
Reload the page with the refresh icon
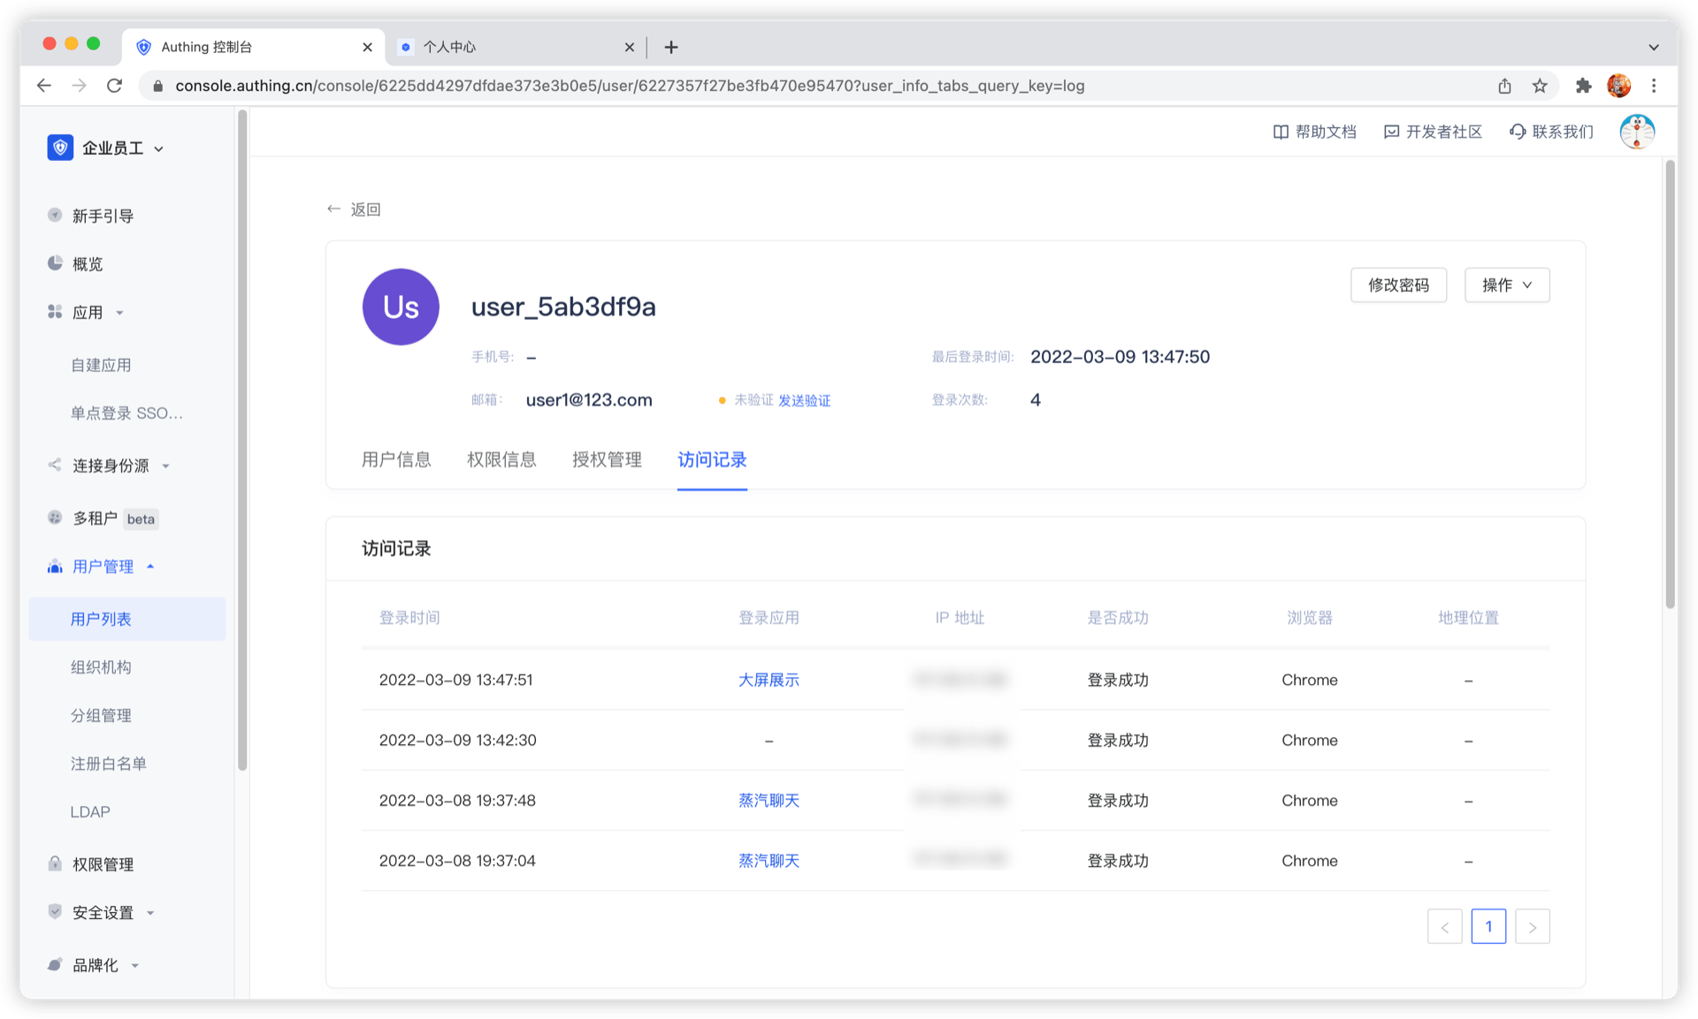point(114,86)
